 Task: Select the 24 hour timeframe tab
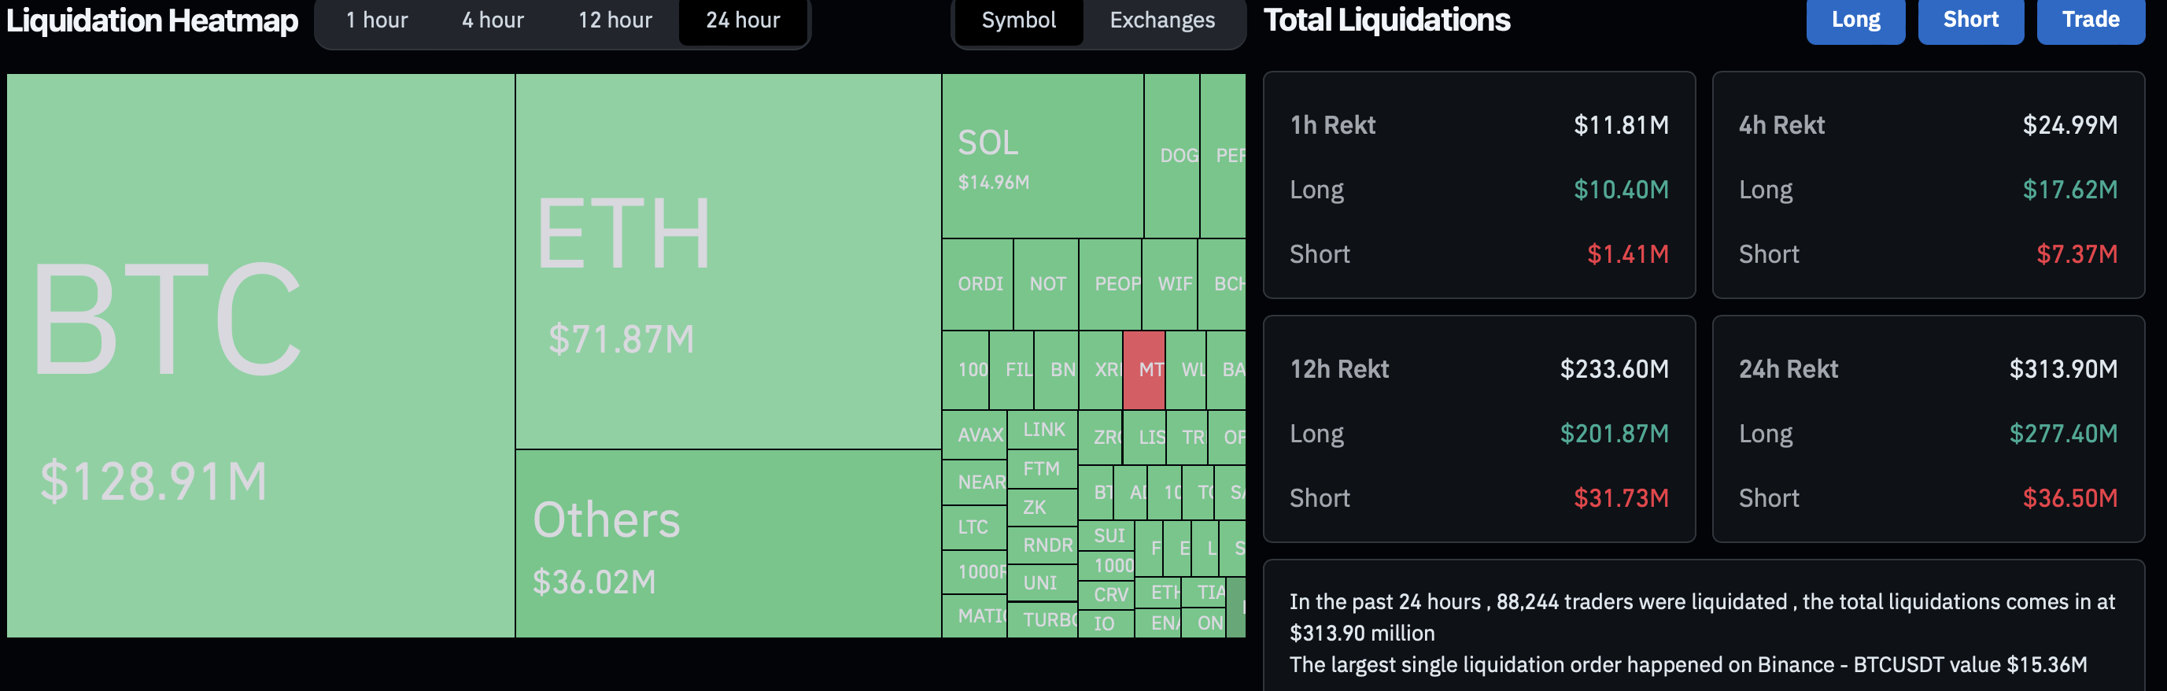(x=742, y=20)
